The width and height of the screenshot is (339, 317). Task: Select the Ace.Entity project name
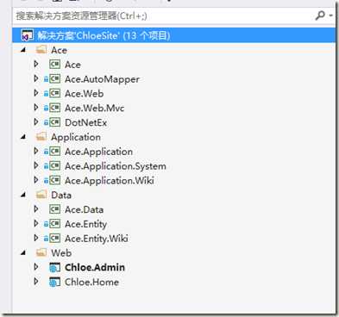(85, 224)
